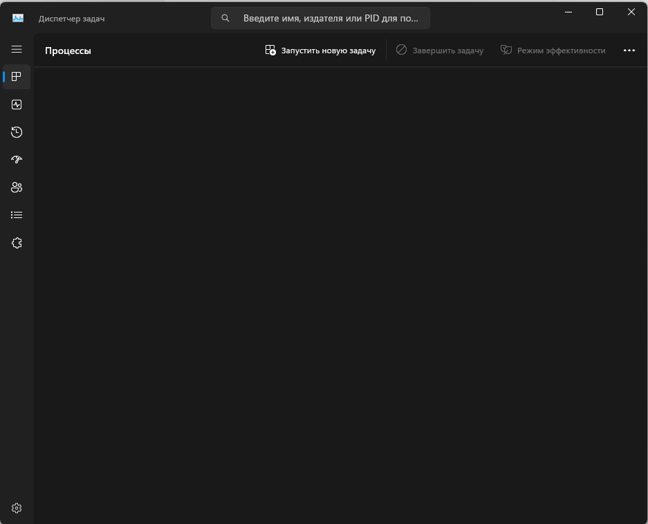Open the Users page icon

point(17,188)
